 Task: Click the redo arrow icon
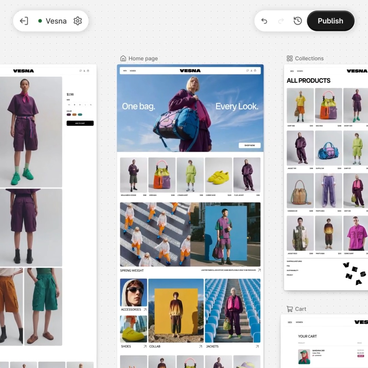[281, 21]
